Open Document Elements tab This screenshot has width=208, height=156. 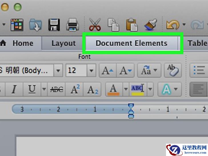[x=131, y=43]
